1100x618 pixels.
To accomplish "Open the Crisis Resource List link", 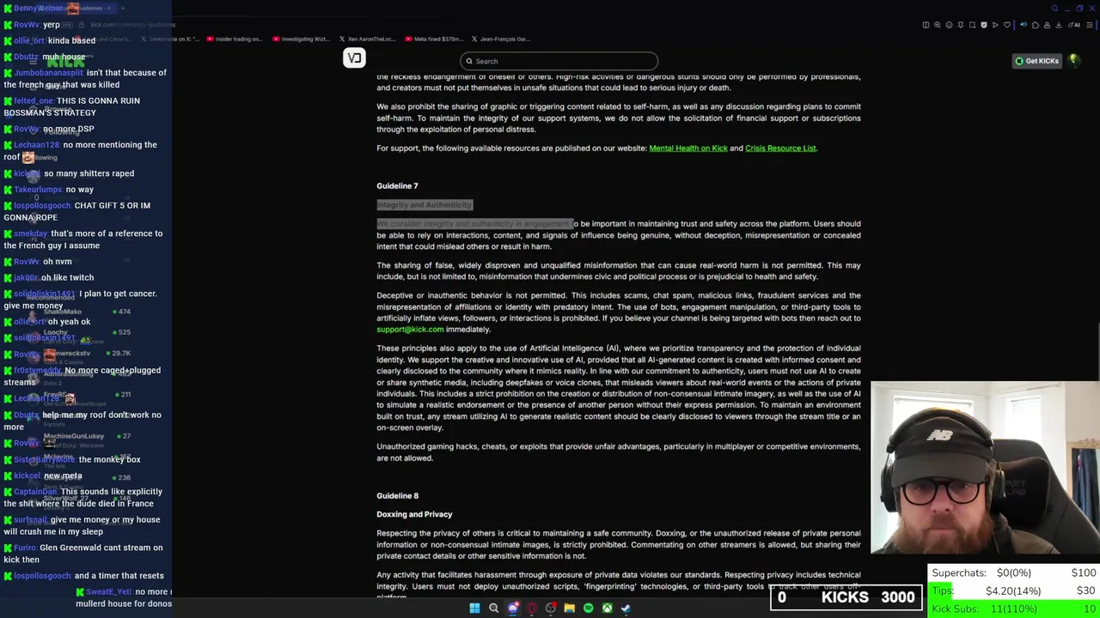I will 780,148.
